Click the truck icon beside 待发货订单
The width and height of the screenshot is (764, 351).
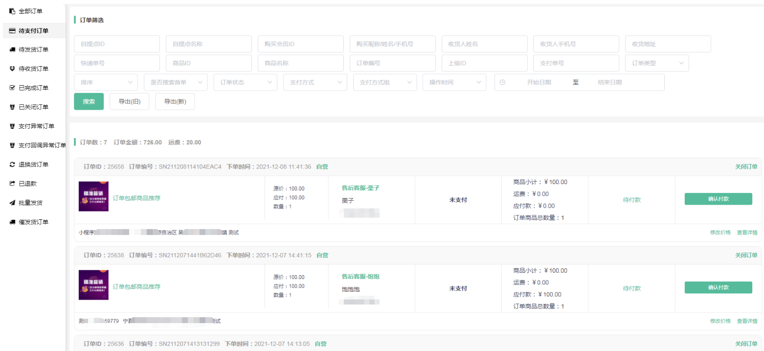(x=13, y=49)
